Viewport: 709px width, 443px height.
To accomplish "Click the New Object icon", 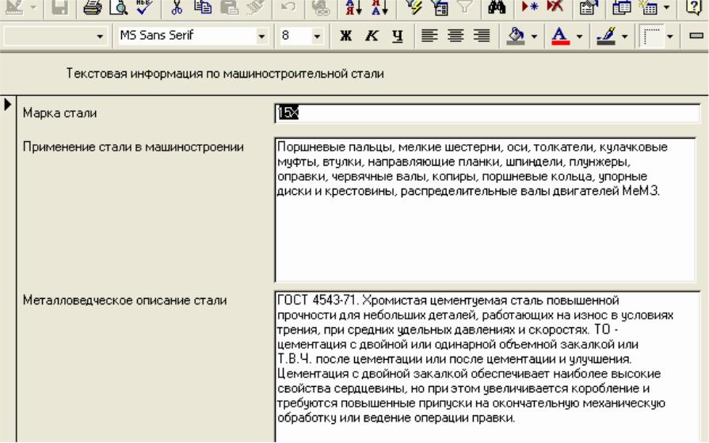I will coord(649,7).
